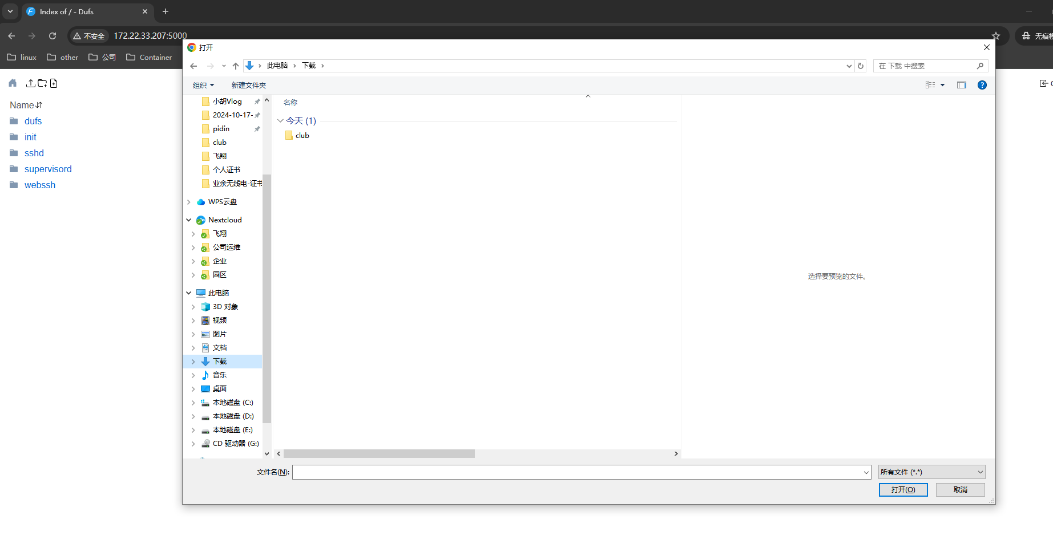Image resolution: width=1053 pixels, height=560 pixels.
Task: Open the file type filter combo box
Action: click(x=931, y=472)
